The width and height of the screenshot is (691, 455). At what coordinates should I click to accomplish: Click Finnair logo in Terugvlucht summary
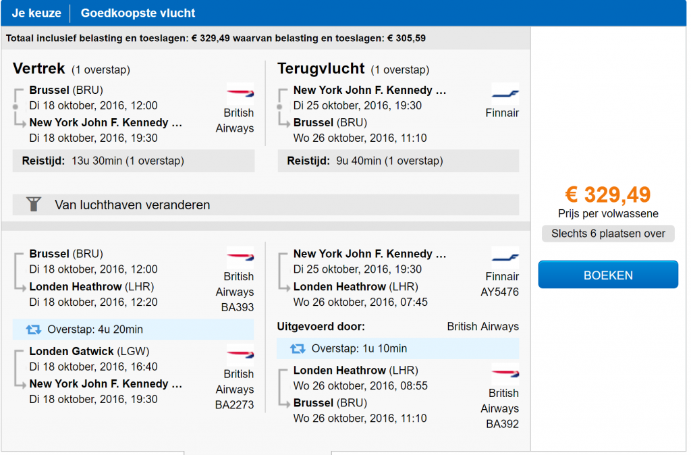click(505, 93)
